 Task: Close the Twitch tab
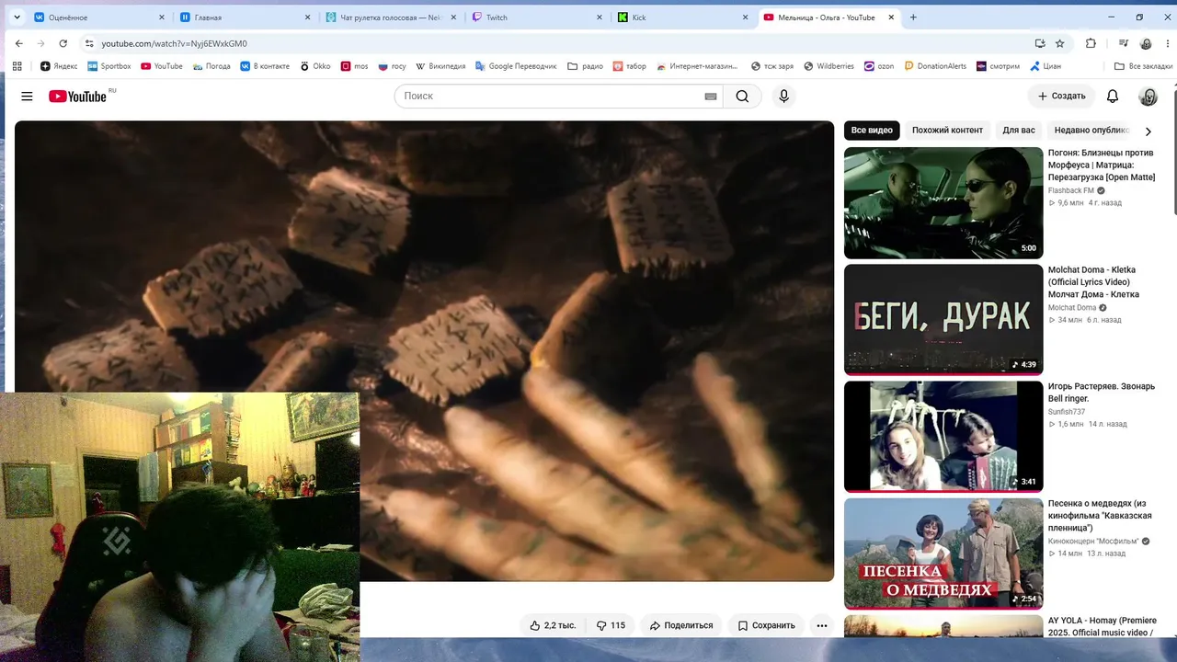[599, 17]
